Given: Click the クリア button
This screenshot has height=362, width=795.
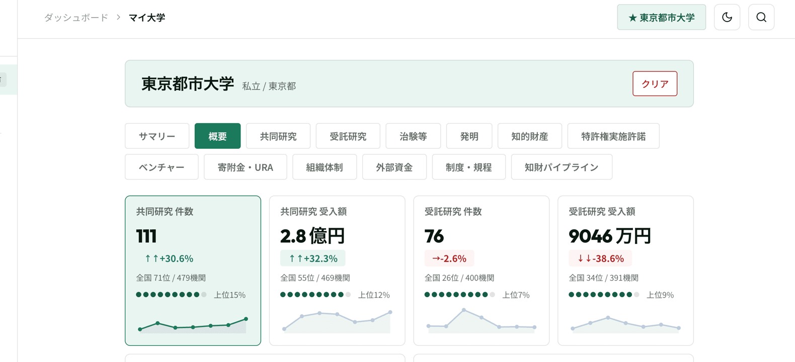Looking at the screenshot, I should pos(655,83).
